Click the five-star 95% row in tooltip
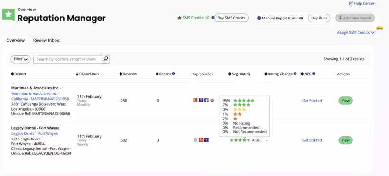The image size is (389, 176). click(239, 101)
